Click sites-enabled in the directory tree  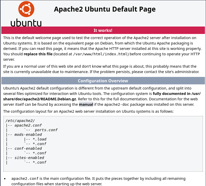(x=29, y=158)
